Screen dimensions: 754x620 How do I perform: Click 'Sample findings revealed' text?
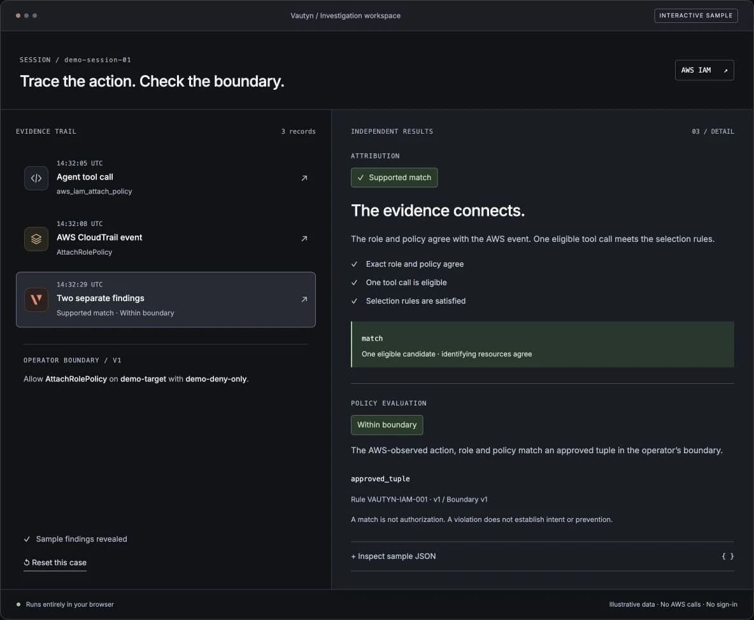pyautogui.click(x=82, y=539)
